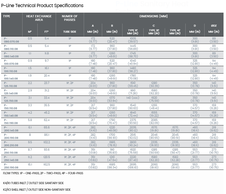The width and height of the screenshot is (226, 194).
Task: Select the TYPE 4P column subheader
Action: pyautogui.click(x=175, y=32)
